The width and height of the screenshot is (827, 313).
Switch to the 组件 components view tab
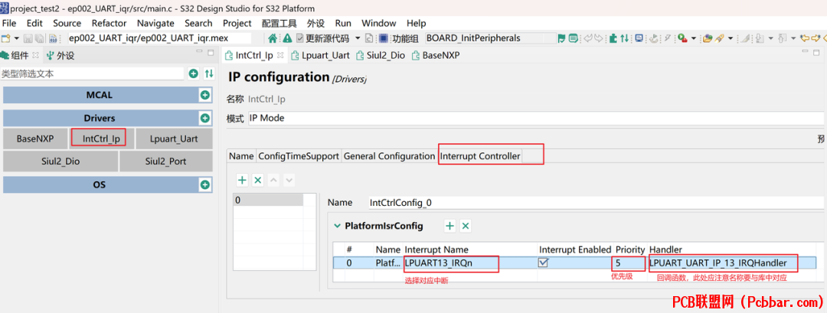(x=21, y=55)
